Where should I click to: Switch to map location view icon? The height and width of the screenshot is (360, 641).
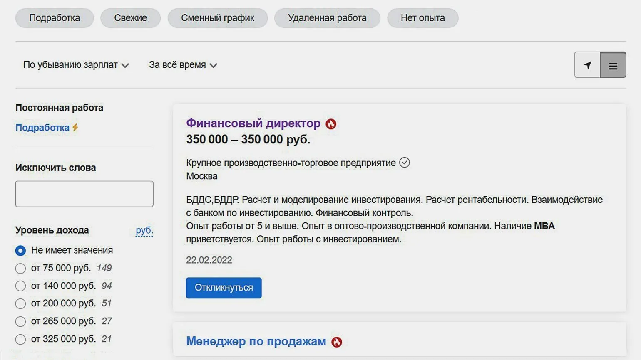[x=587, y=65]
